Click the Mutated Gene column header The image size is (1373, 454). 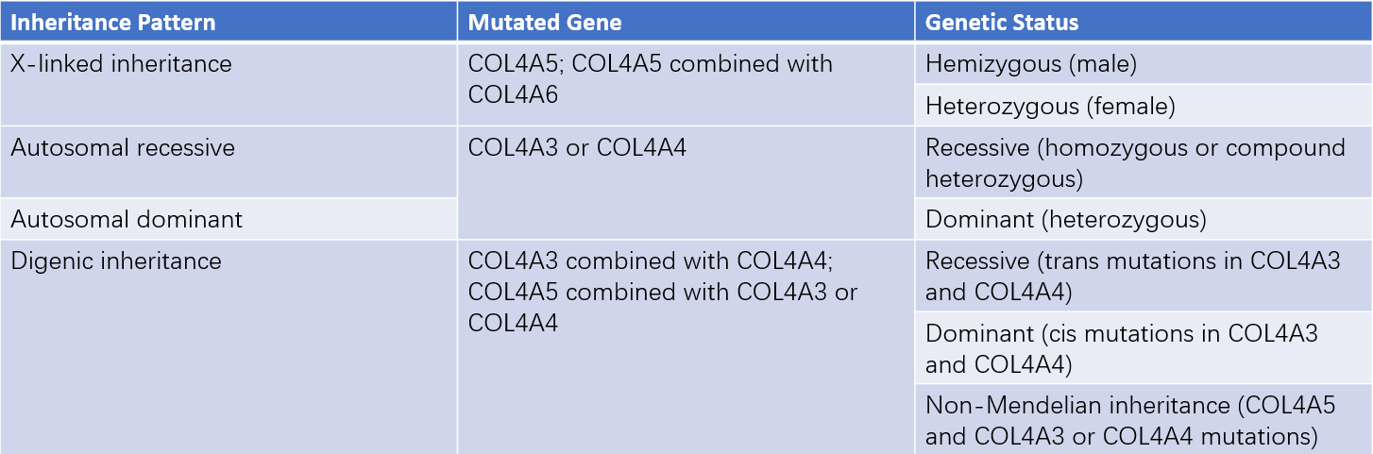tap(686, 22)
